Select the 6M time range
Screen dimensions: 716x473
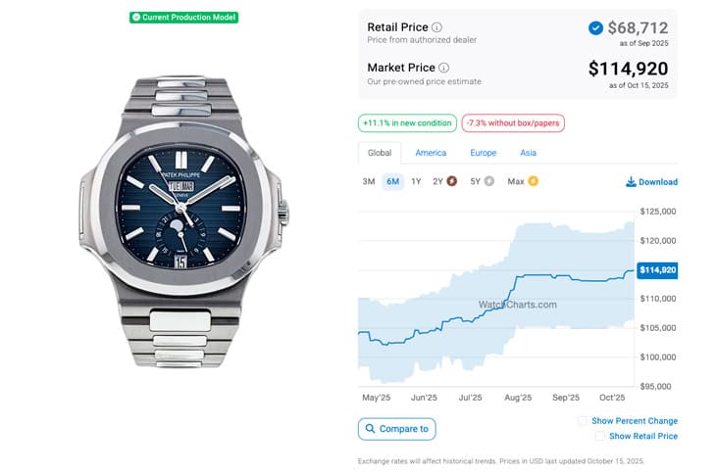coord(392,181)
